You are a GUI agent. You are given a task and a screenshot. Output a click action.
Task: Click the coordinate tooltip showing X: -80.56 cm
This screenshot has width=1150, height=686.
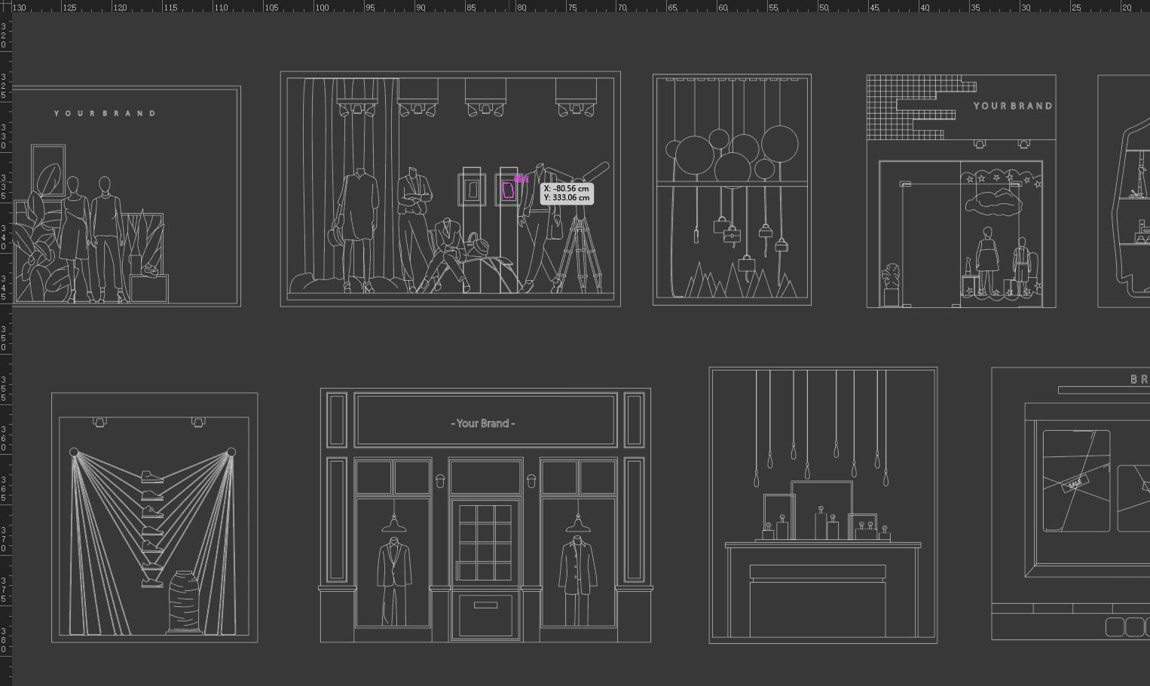(x=567, y=194)
